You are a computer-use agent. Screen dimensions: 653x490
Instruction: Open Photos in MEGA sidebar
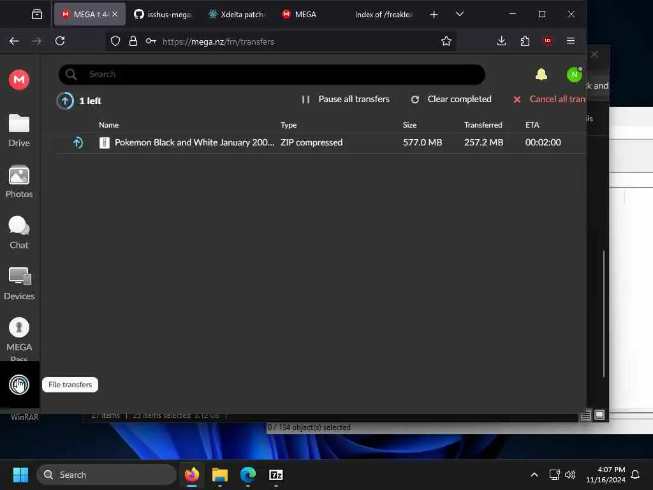point(19,182)
